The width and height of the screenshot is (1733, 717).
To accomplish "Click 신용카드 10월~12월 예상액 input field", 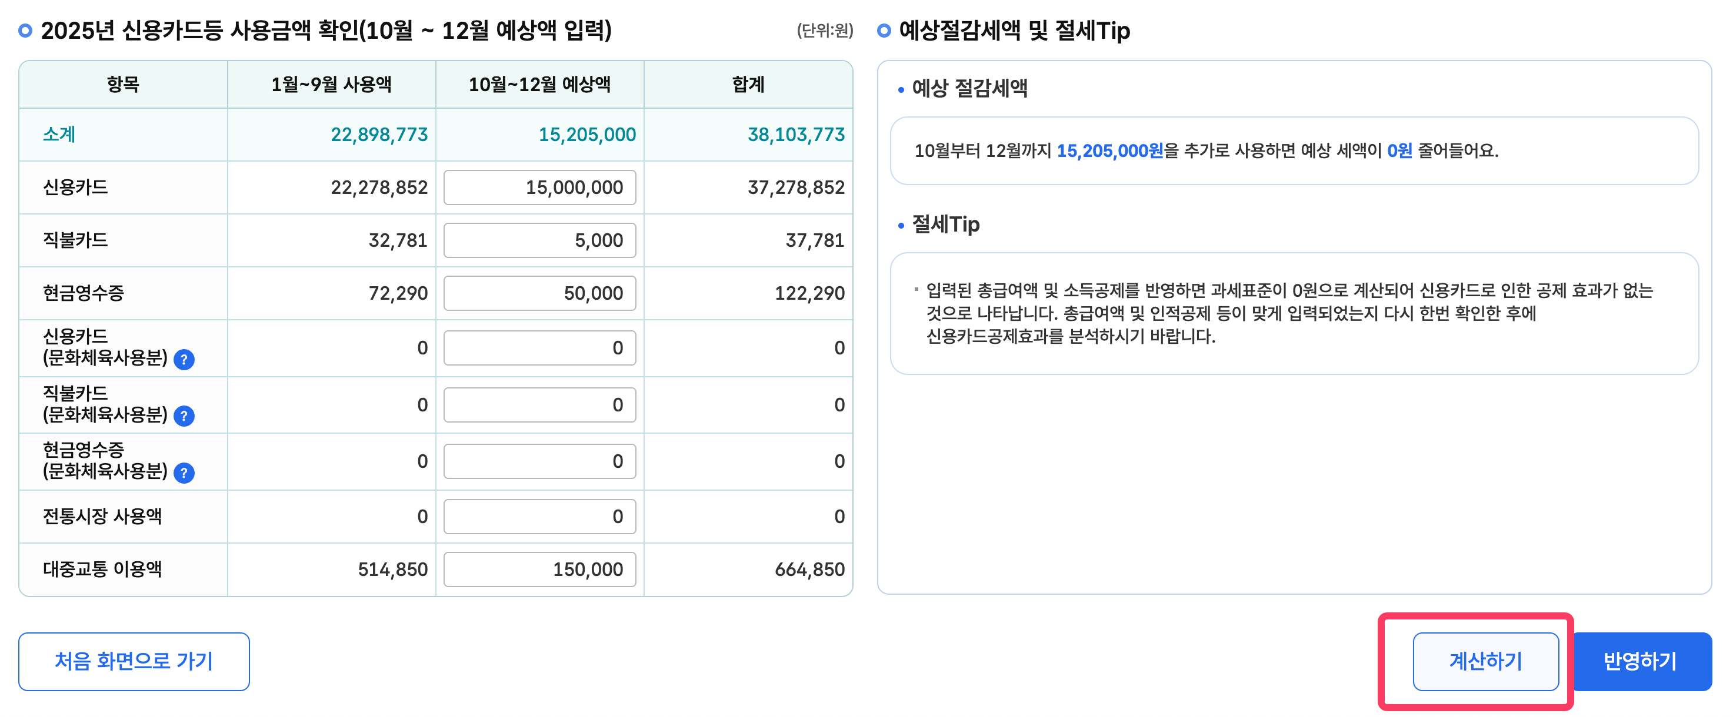I will [x=539, y=187].
